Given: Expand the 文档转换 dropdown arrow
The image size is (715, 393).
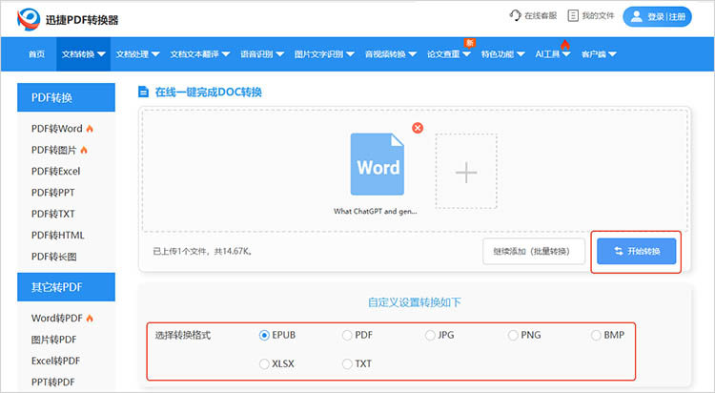Looking at the screenshot, I should (x=101, y=54).
